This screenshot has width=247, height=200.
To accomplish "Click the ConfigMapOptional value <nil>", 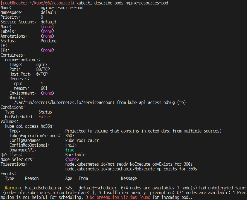I will pos(71,145).
